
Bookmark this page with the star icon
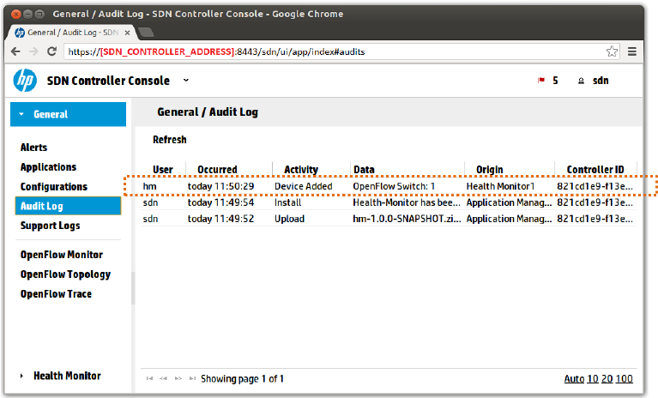click(x=612, y=51)
